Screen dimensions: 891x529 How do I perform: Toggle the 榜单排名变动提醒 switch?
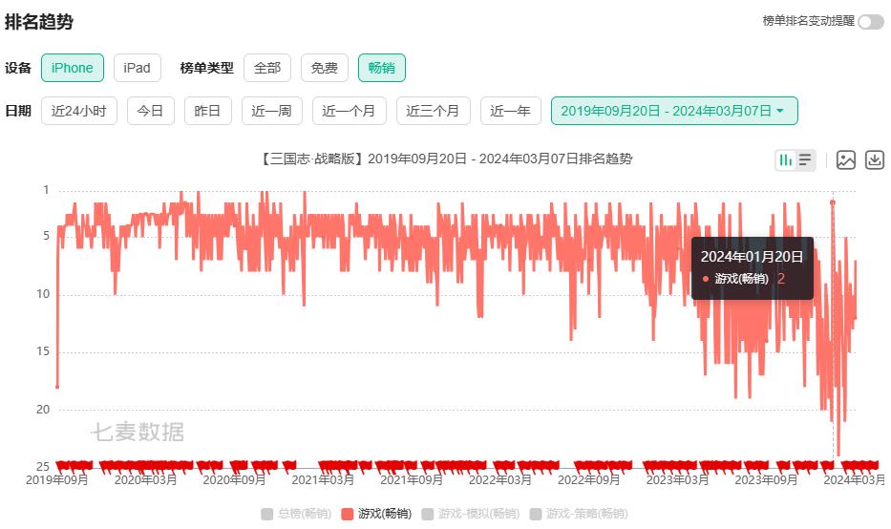pos(870,22)
